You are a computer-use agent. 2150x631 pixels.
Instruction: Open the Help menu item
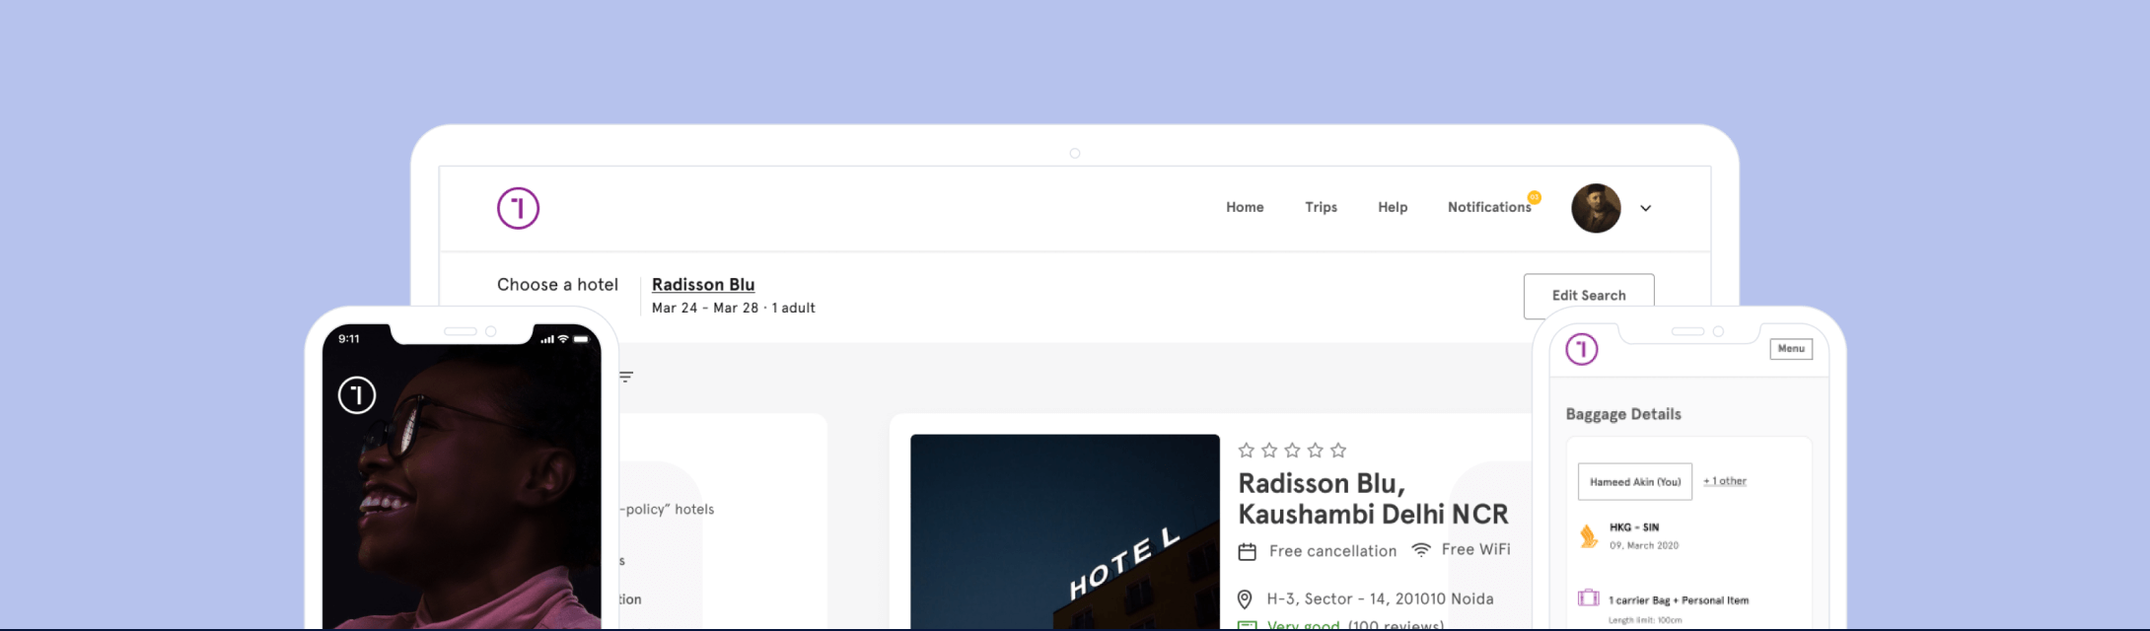coord(1393,207)
